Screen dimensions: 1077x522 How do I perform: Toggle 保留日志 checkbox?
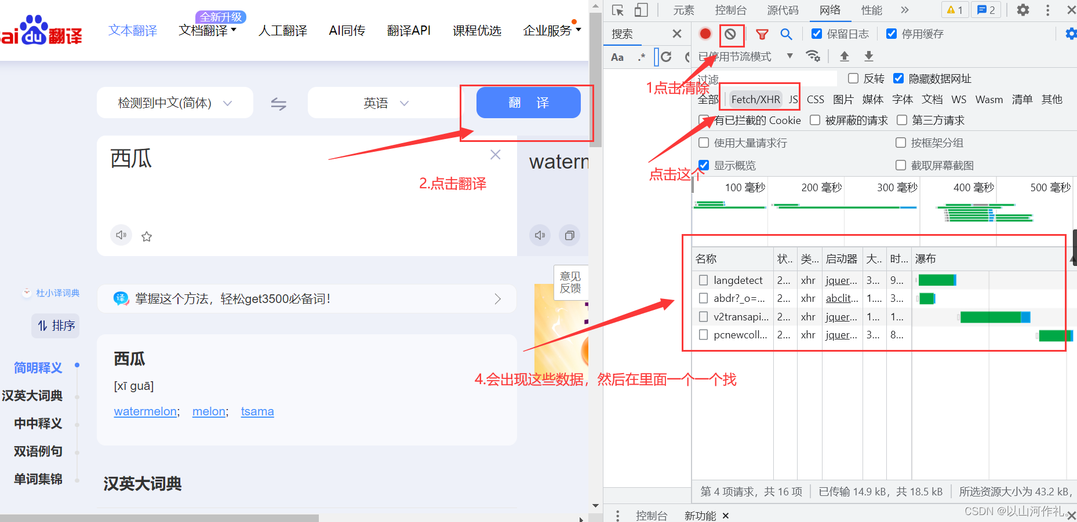817,34
